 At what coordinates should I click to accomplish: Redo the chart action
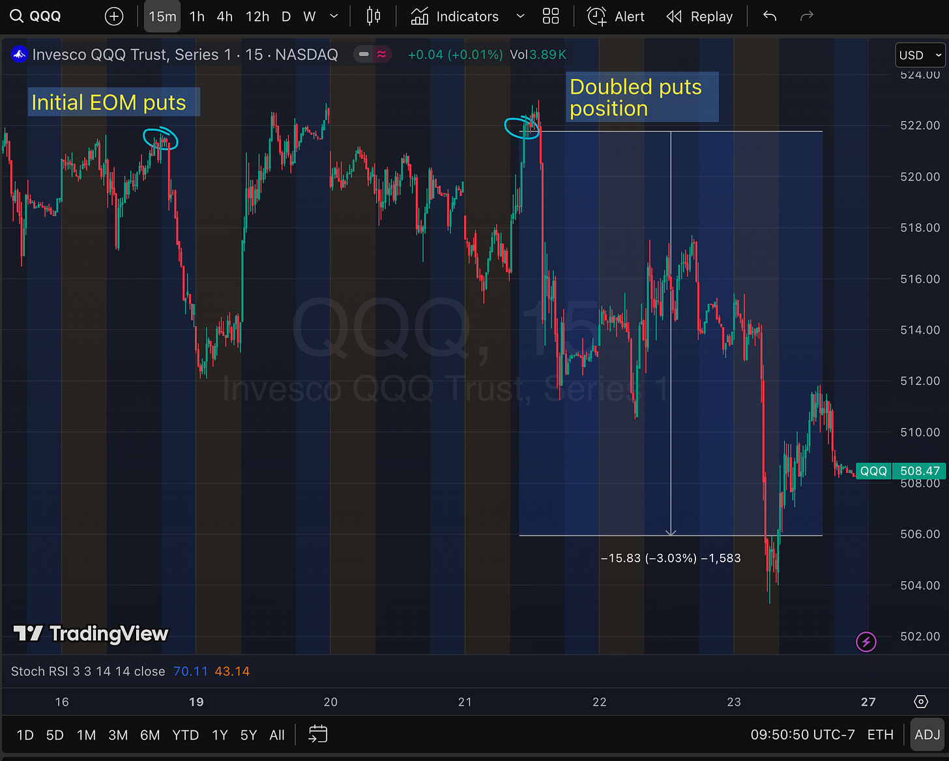(x=807, y=16)
